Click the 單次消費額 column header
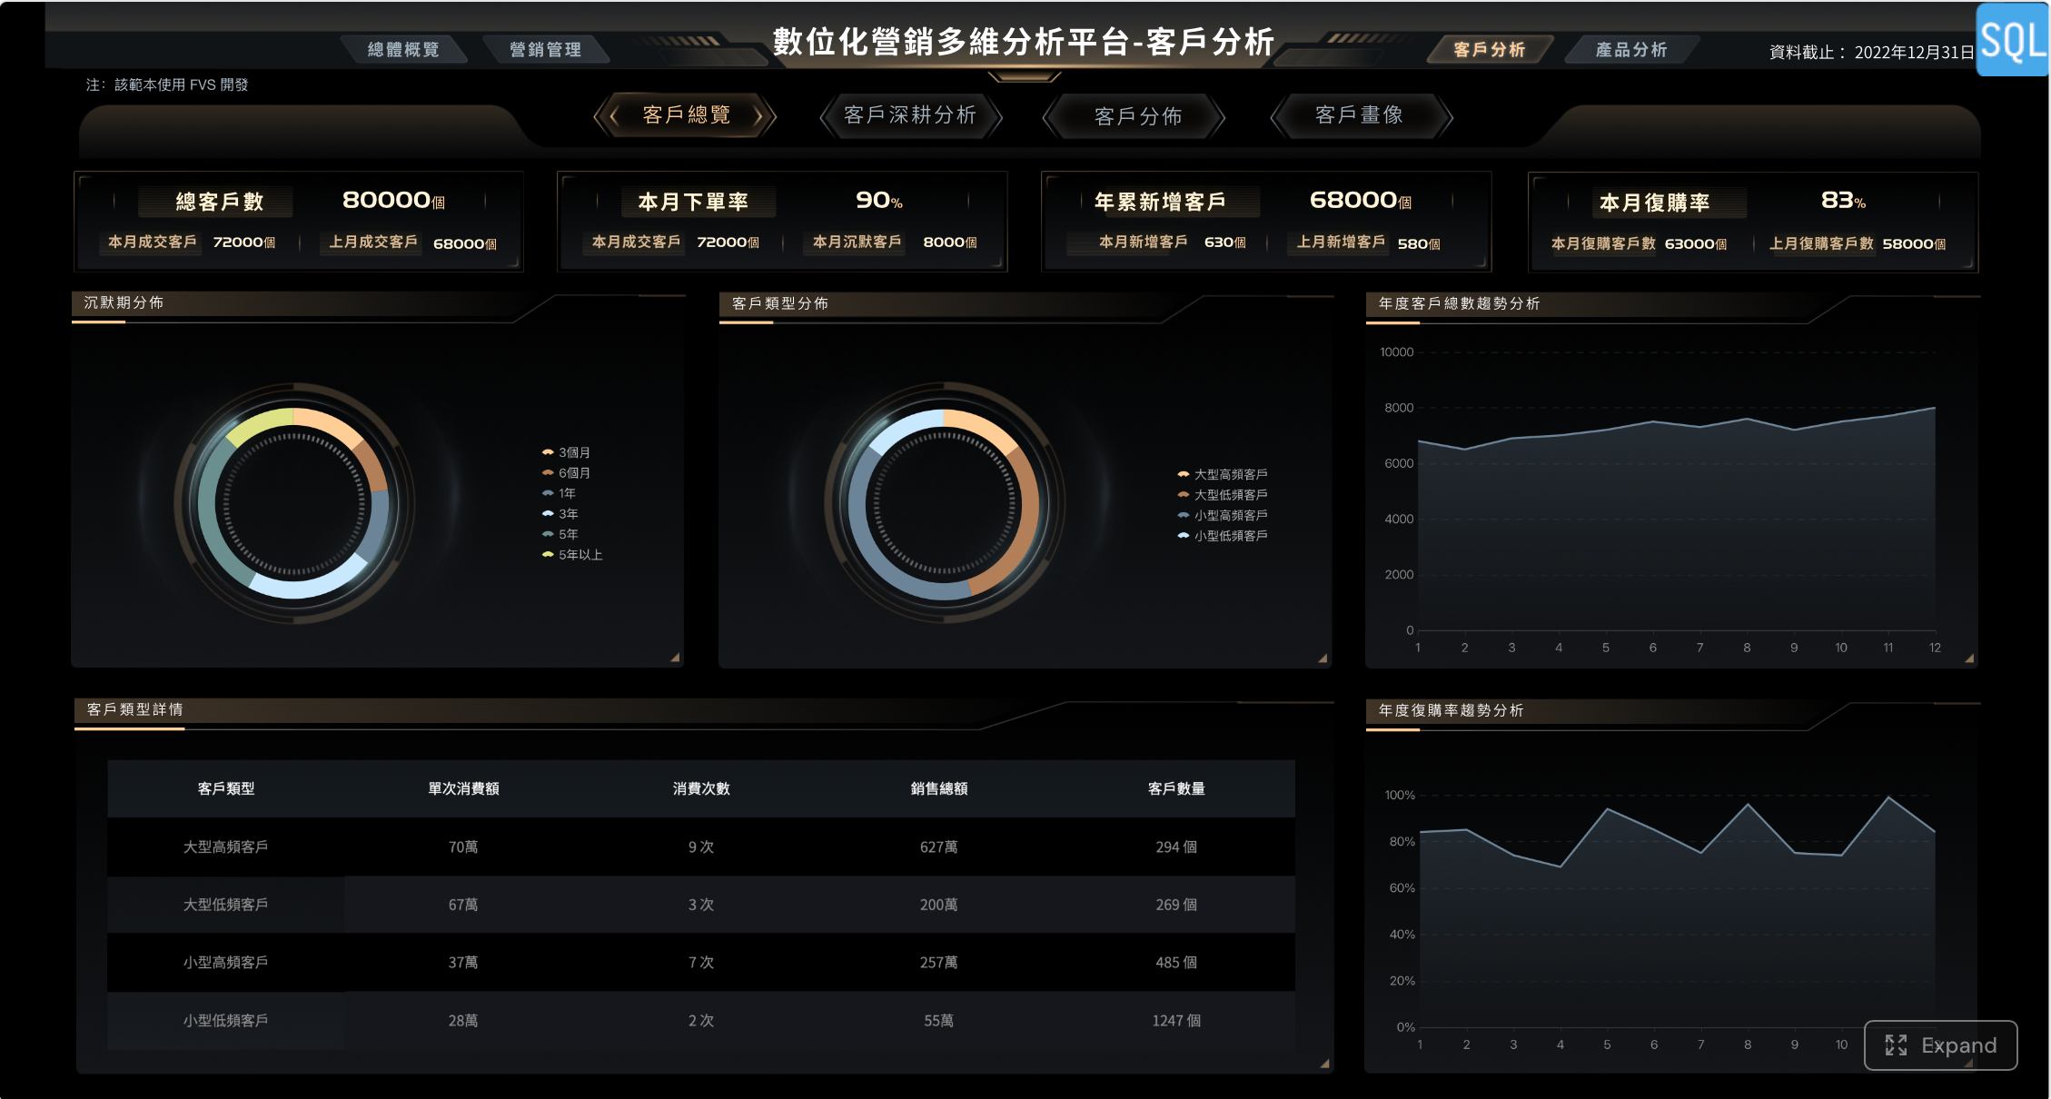The height and width of the screenshot is (1099, 2051). click(463, 788)
